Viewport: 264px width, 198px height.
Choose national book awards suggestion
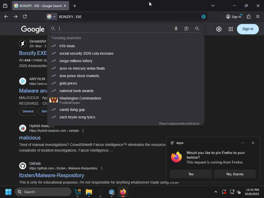126,91
